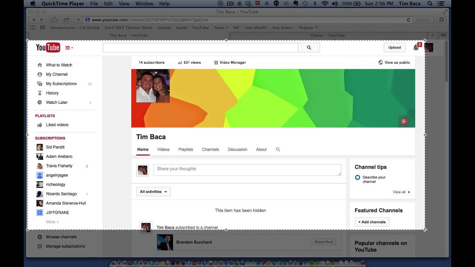Viewport: 475px width, 267px height.
Task: Click the PLAYLISTS heading
Action: tap(45, 116)
